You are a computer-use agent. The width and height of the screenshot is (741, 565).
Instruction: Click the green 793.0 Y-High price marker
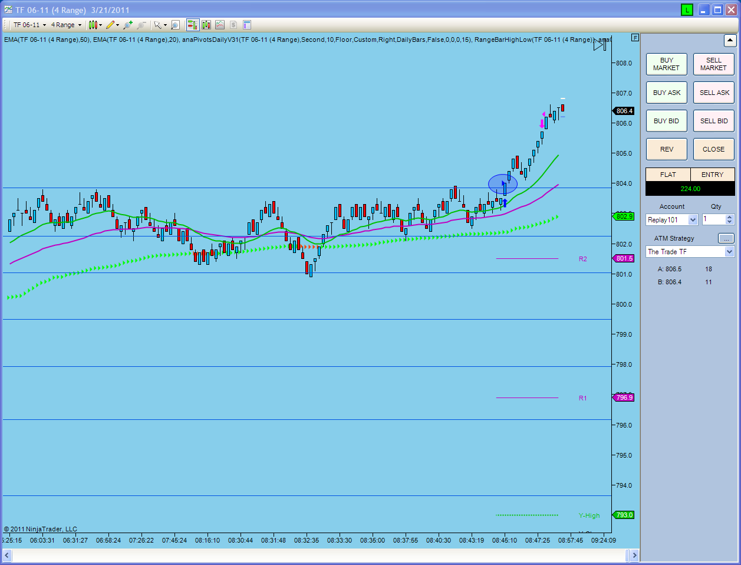623,515
